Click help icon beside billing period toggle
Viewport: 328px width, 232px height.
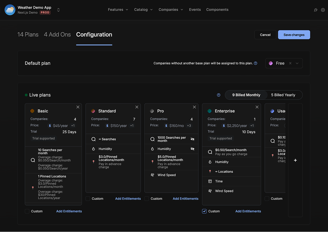pos(219,95)
